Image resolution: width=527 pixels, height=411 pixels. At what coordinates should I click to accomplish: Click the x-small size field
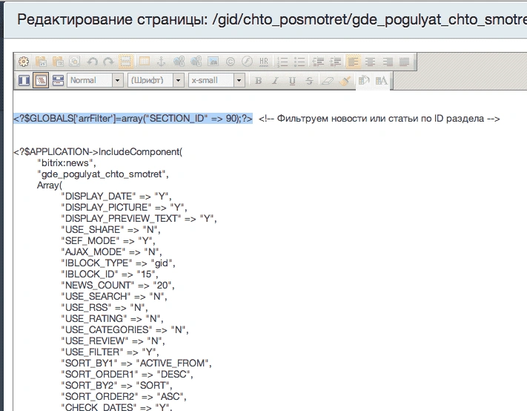tap(211, 80)
